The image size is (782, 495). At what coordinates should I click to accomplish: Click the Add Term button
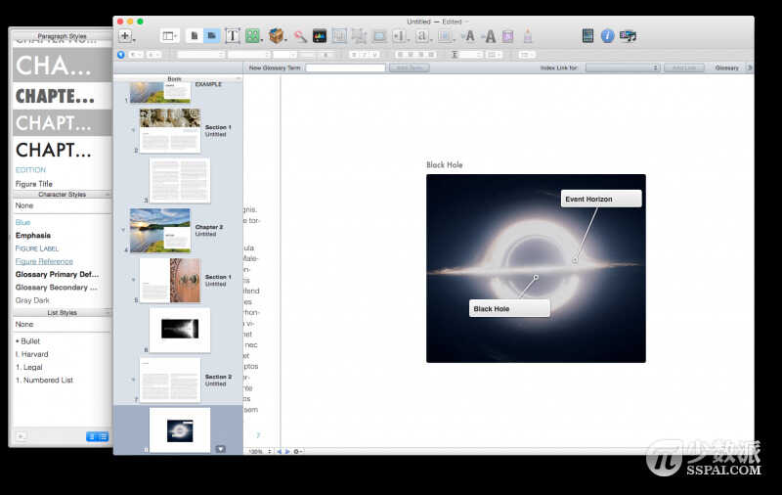pos(409,67)
